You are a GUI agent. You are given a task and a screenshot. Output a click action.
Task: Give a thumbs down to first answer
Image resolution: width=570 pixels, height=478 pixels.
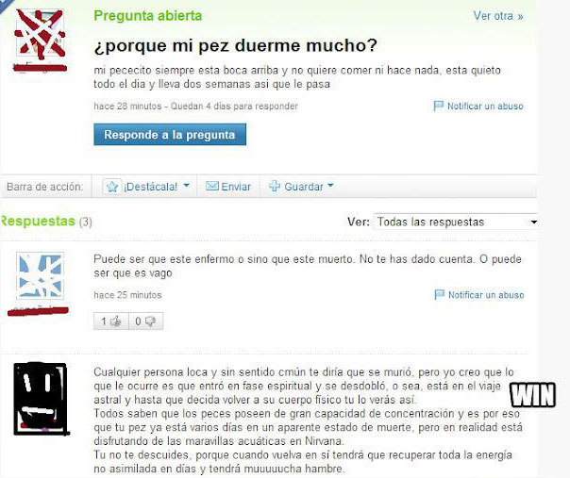(x=145, y=321)
